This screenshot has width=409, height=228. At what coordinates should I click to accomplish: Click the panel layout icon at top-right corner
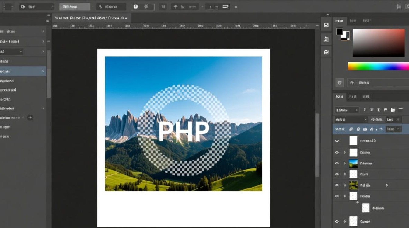[399, 7]
